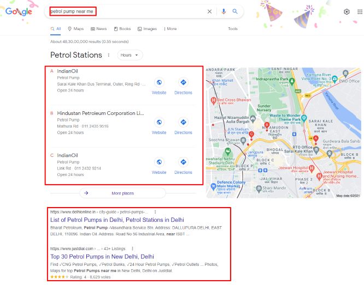Click map pin B at Nizamuddin East
Image resolution: width=364 pixels, height=285 pixels.
[267, 125]
